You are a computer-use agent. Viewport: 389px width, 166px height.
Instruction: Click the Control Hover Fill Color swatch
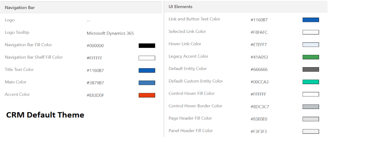pyautogui.click(x=310, y=94)
